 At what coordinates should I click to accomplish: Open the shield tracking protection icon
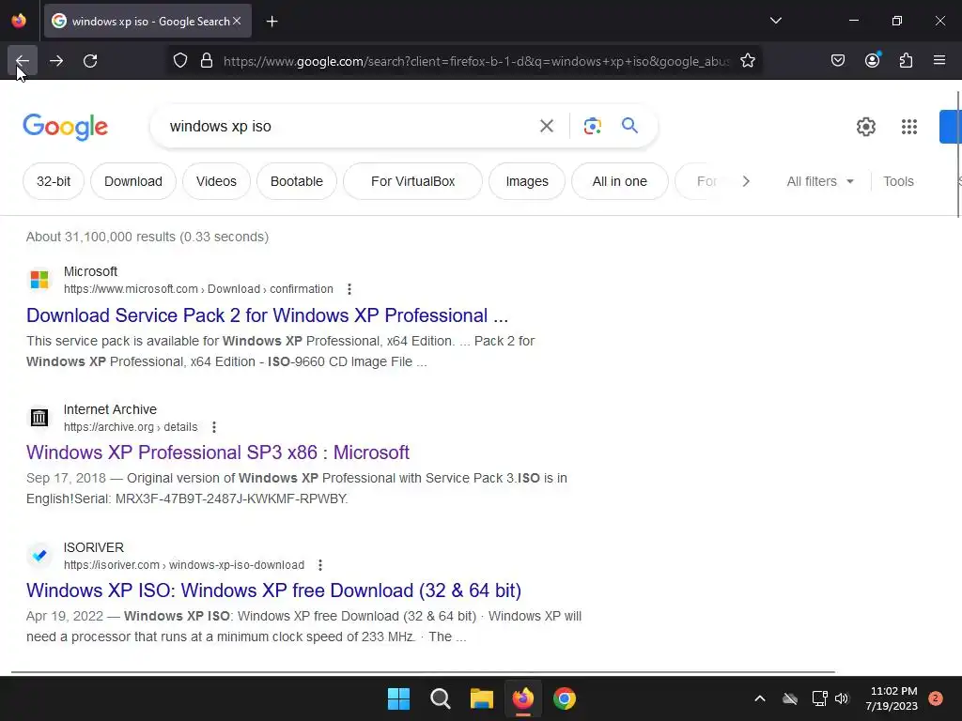(179, 61)
